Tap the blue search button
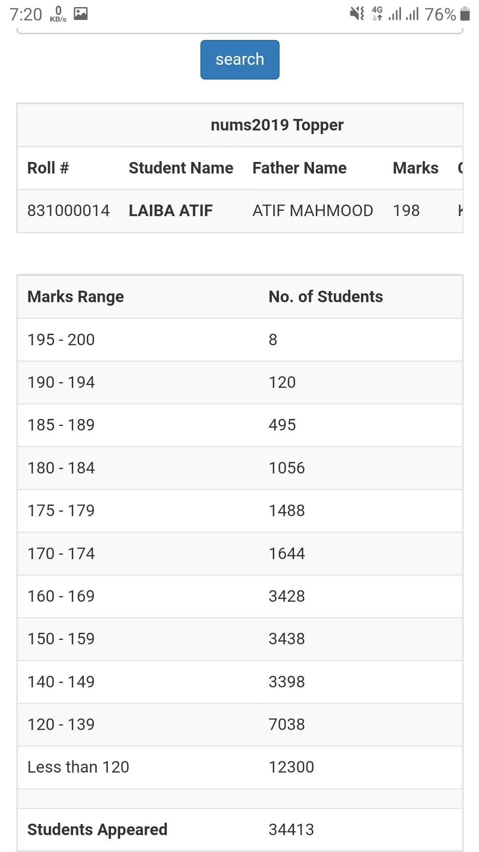 click(x=239, y=59)
